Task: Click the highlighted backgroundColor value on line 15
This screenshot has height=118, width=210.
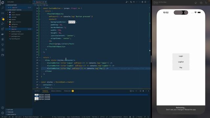Action: tap(72, 22)
